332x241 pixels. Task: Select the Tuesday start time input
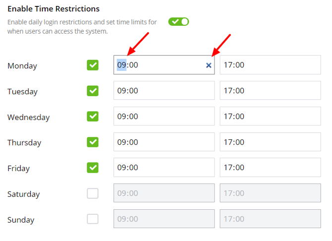pos(164,91)
